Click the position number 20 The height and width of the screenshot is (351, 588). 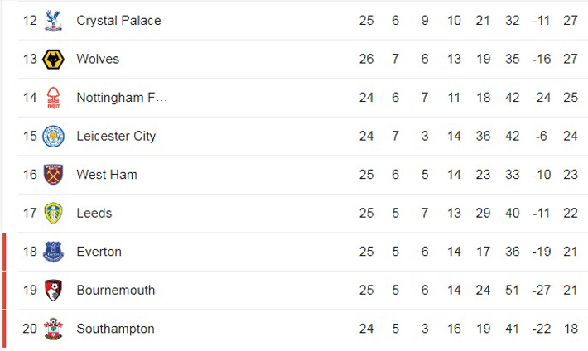(30, 329)
